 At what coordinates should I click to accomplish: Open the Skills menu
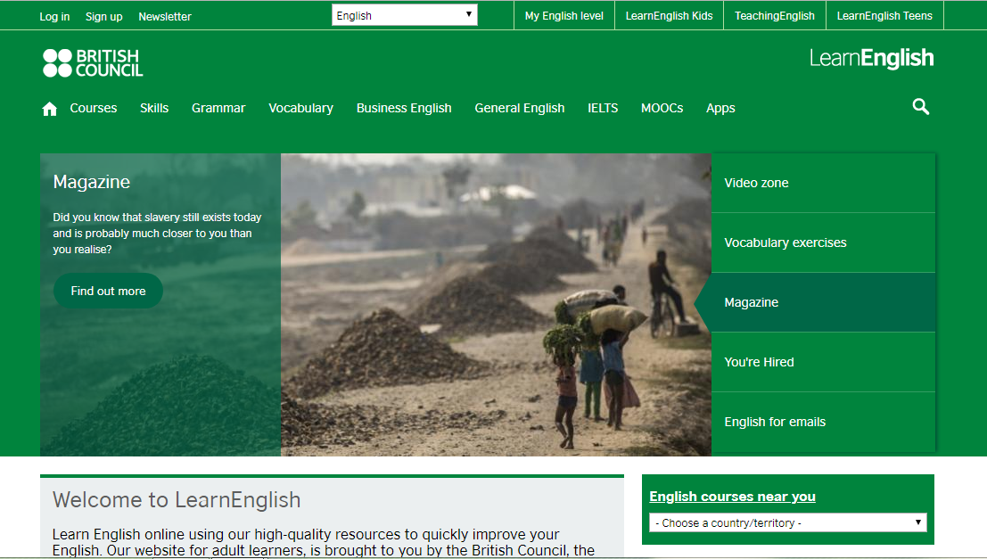click(154, 108)
